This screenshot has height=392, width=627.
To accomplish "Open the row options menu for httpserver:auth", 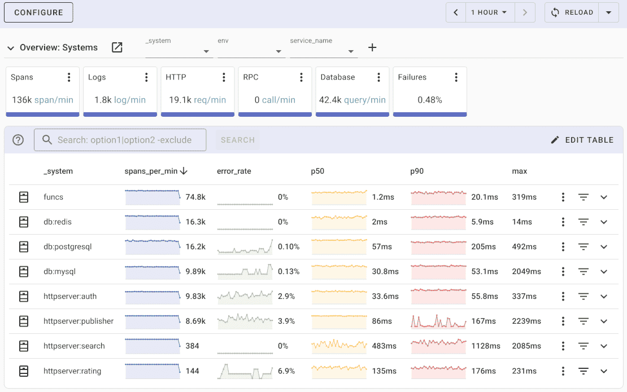I will pos(563,296).
